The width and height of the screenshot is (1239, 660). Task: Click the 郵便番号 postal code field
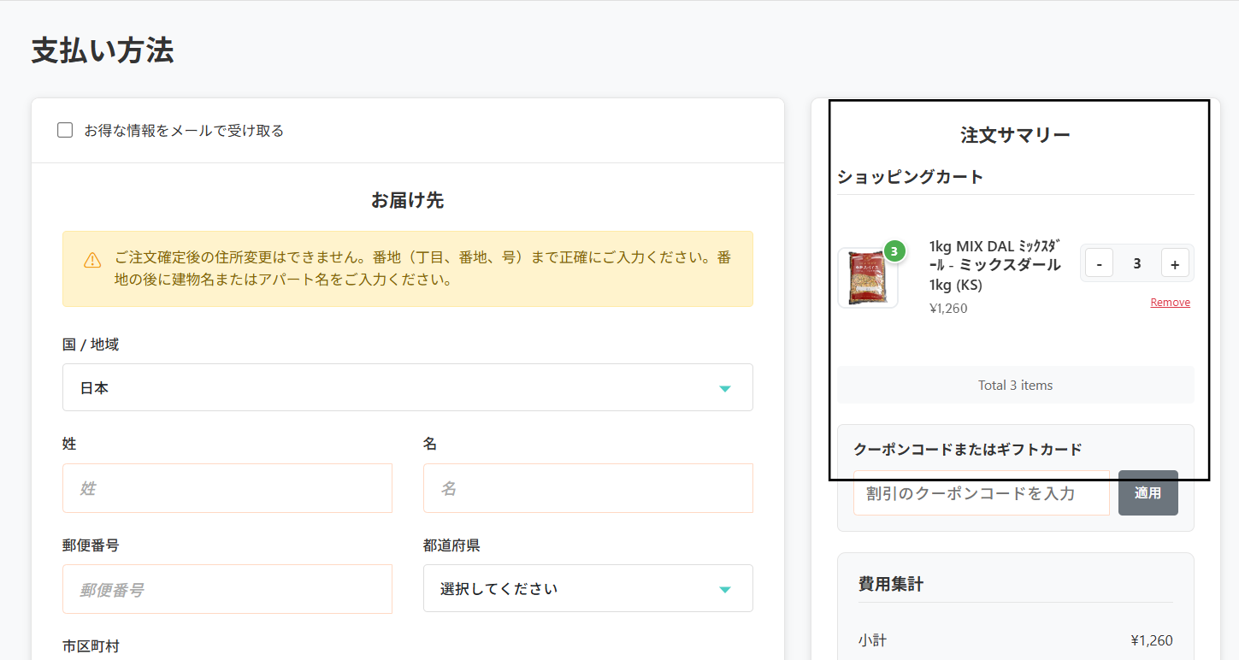(x=227, y=588)
